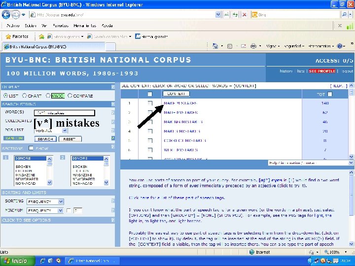355x266 pixels.
Task: Click the red Stop loading X icon
Action: click(x=244, y=15)
